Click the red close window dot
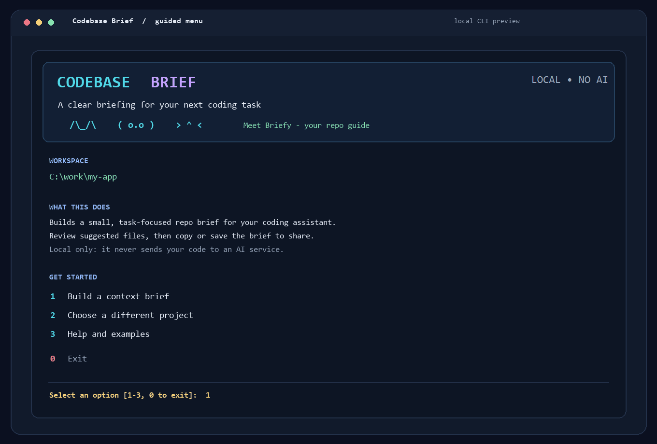Image resolution: width=657 pixels, height=444 pixels. click(27, 22)
